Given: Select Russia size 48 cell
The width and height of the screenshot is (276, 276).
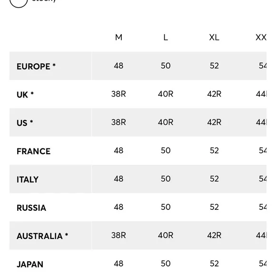Looking at the screenshot, I should point(118,207).
